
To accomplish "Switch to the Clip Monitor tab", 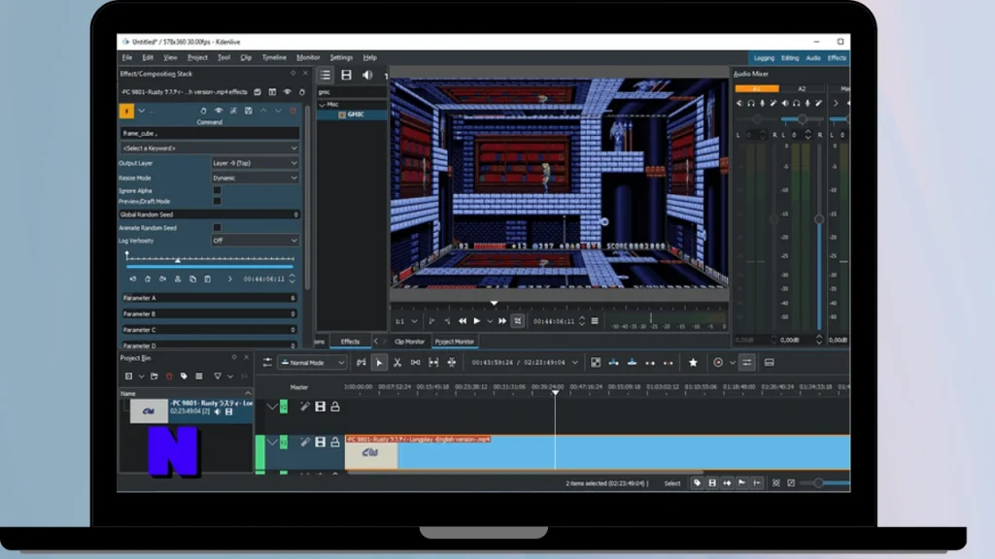I will click(409, 342).
